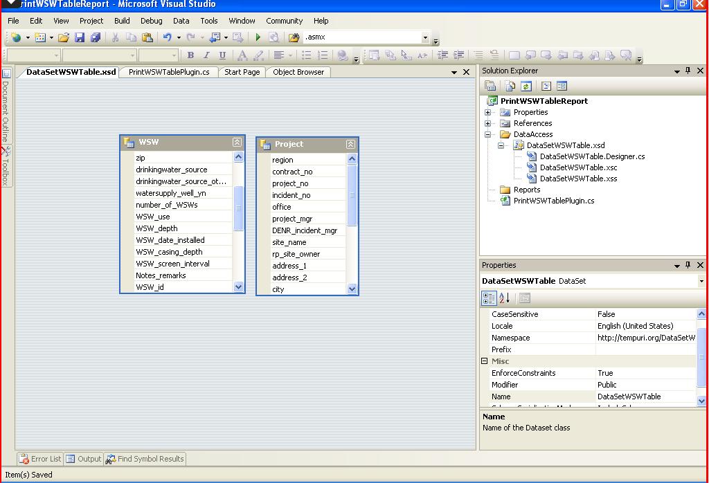The width and height of the screenshot is (709, 483).
Task: Click Solution Explorer Properties icon
Action: [490, 86]
